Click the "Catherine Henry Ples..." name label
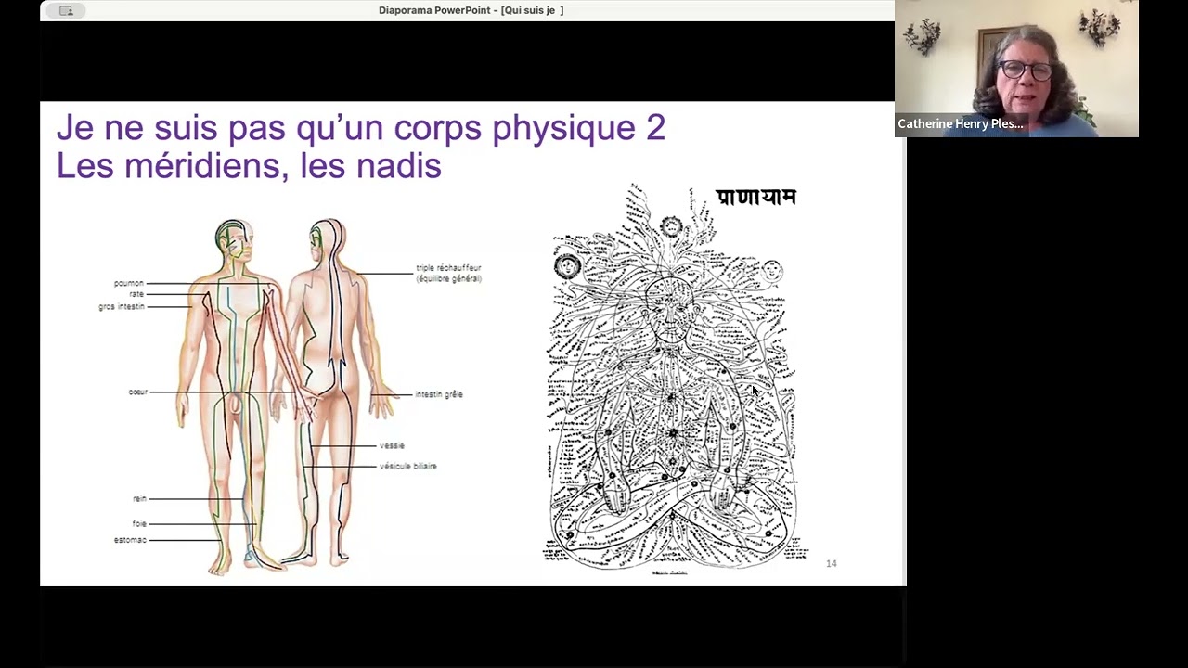The image size is (1188, 668). [x=961, y=123]
